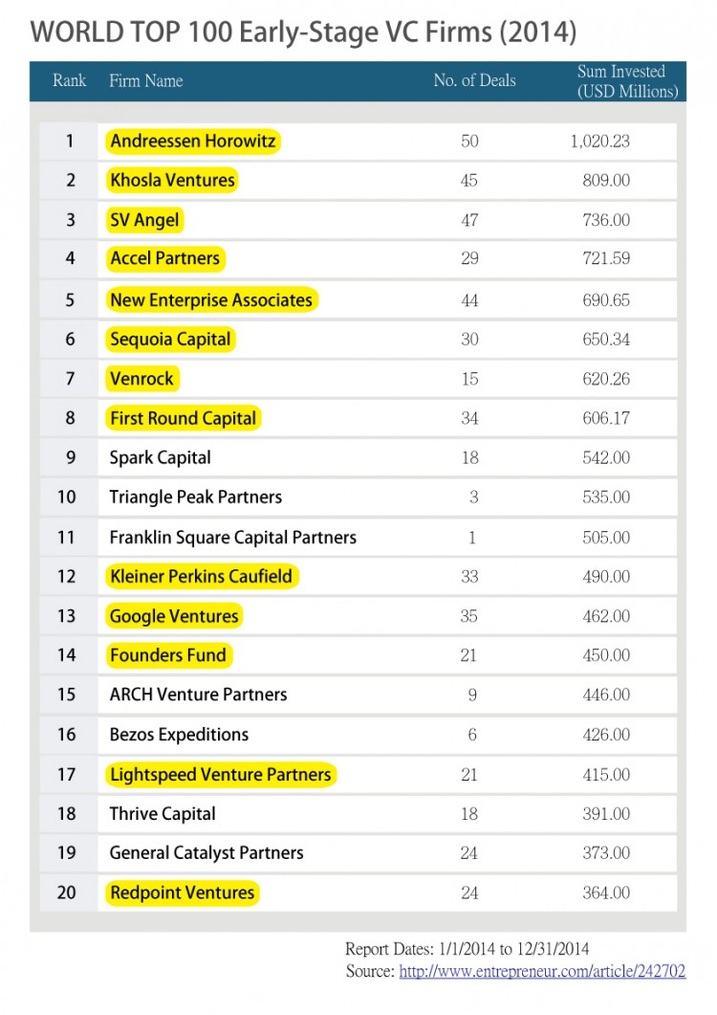Click the SV Angel firm name
The height and width of the screenshot is (1015, 717).
coord(144,220)
